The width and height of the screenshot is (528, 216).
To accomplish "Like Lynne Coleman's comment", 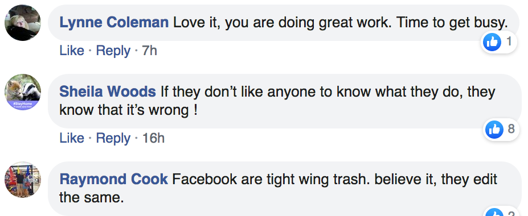I will coord(72,51).
